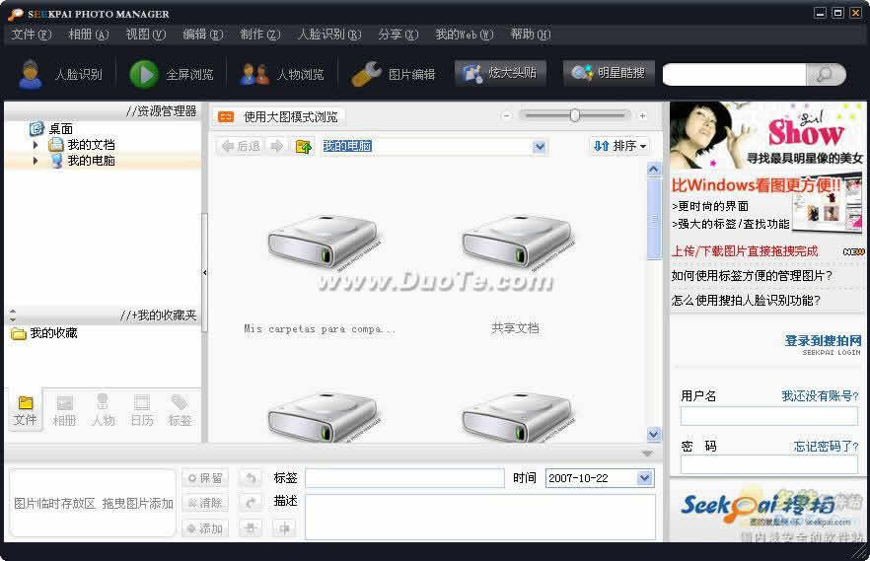Select 桌面 in the resource tree
This screenshot has height=561, width=870.
60,129
